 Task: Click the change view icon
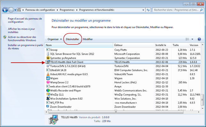[187, 39]
